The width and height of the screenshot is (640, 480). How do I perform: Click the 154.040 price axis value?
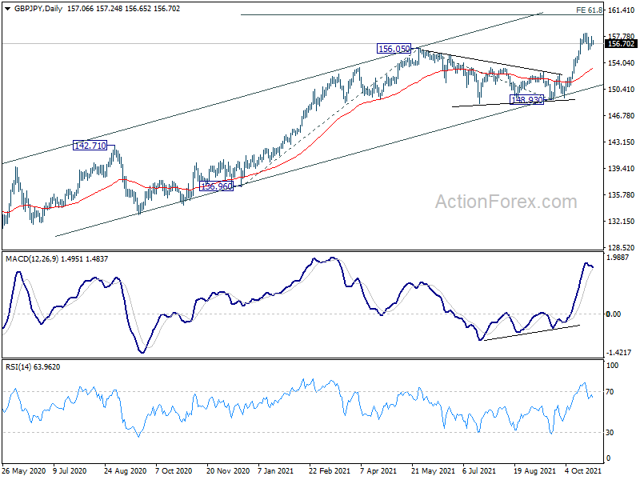(x=622, y=63)
